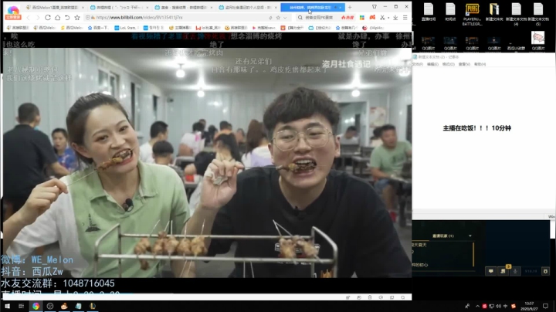Viewport: 556px width, 312px height.
Task: Open the red game controller extension
Action: pyautogui.click(x=372, y=17)
